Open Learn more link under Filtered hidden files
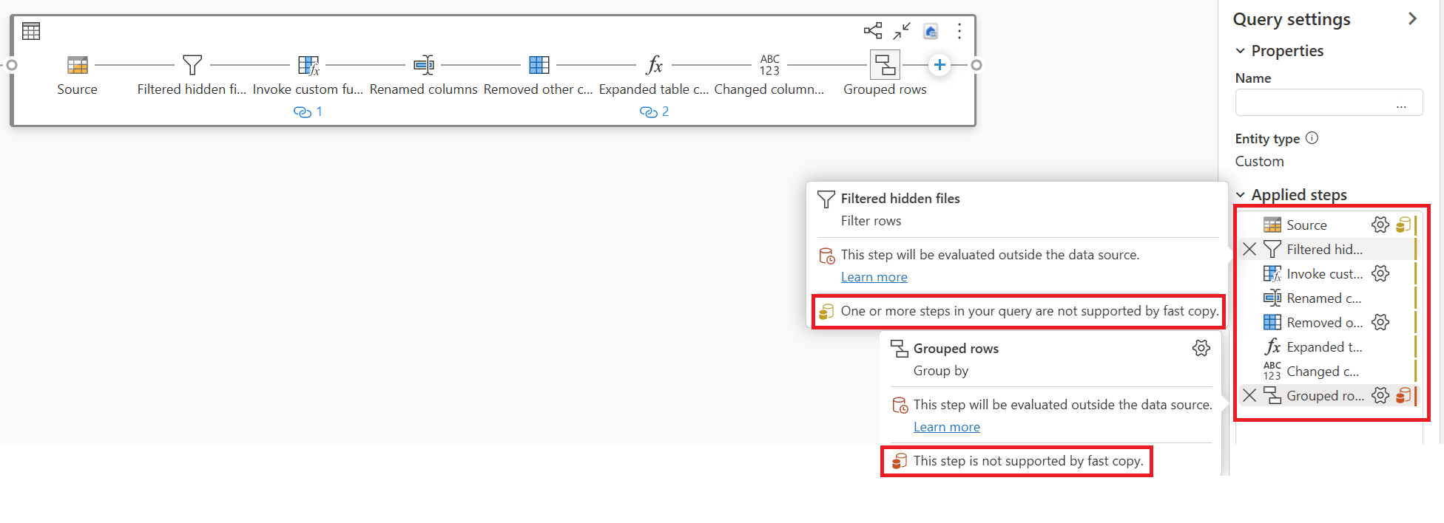The image size is (1444, 523). pos(874,277)
